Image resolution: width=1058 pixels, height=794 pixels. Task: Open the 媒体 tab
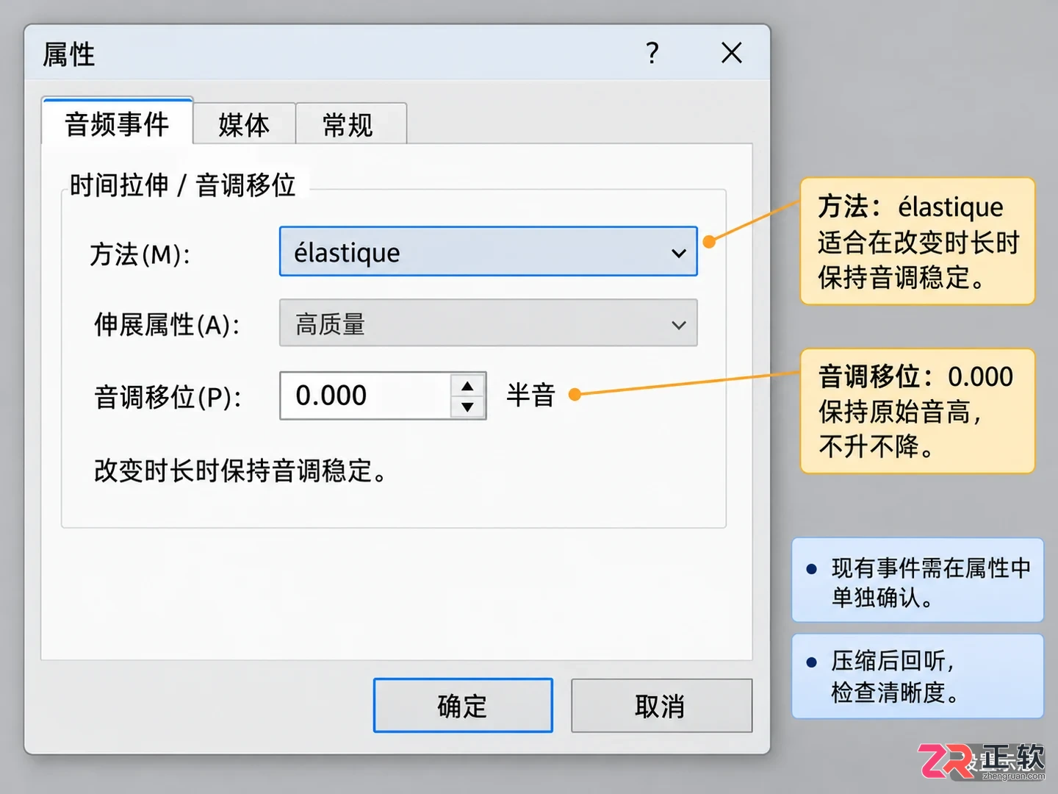[245, 124]
